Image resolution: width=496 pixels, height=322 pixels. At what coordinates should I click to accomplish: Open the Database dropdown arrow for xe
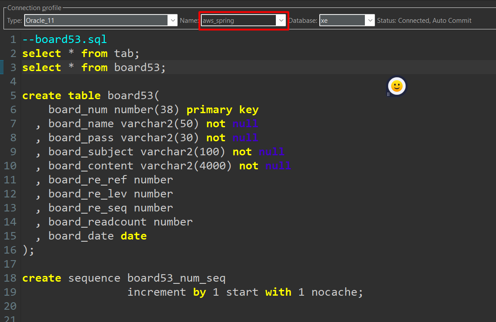tap(370, 21)
